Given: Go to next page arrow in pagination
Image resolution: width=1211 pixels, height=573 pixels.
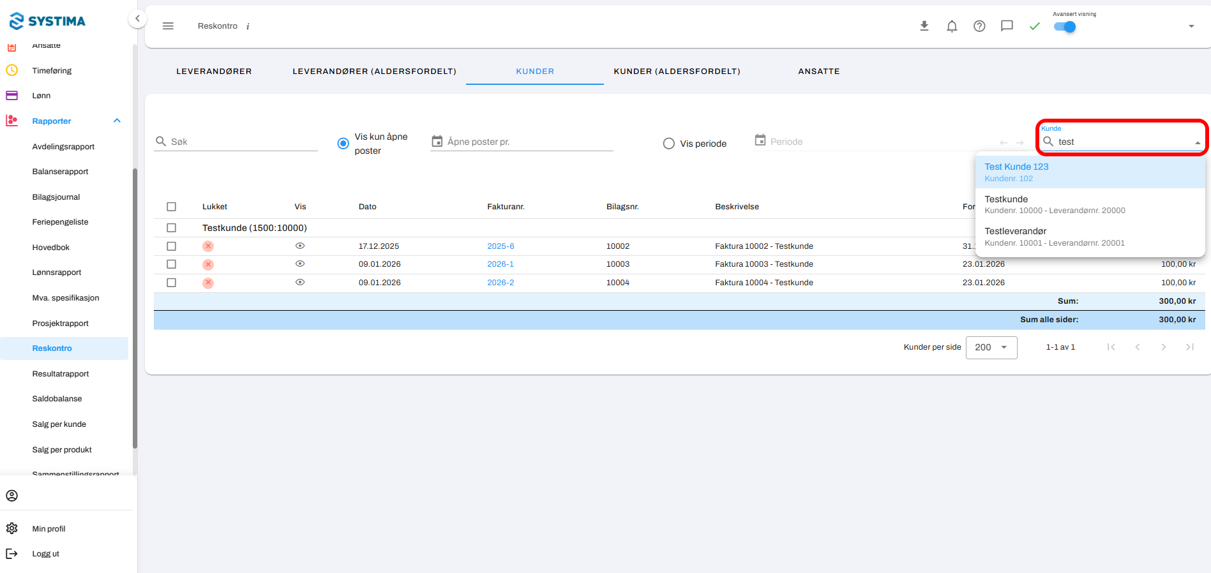Looking at the screenshot, I should click(1164, 347).
